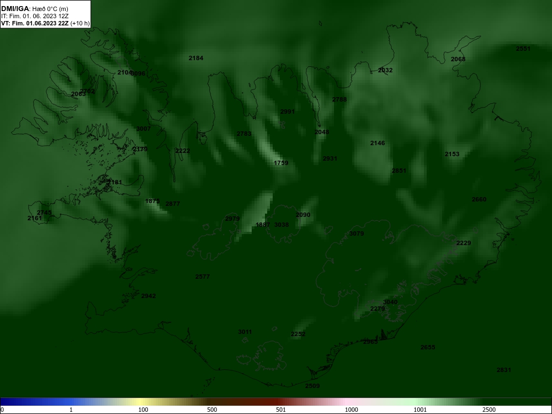
Task: Click the map value 2577
Action: tap(203, 277)
